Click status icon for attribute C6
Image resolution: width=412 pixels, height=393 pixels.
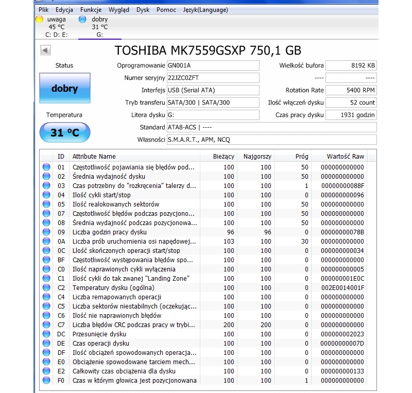tap(46, 315)
